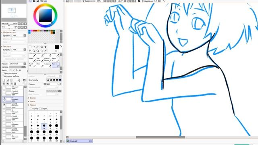This screenshot has width=258, height=145.
Task: Click the navigator preview thumbnail
Action: click(14, 11)
